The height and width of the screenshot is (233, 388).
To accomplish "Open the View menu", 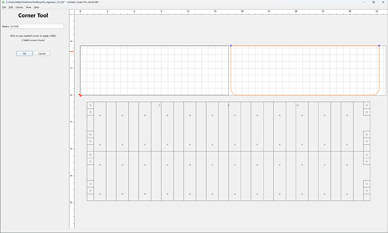I will [29, 7].
